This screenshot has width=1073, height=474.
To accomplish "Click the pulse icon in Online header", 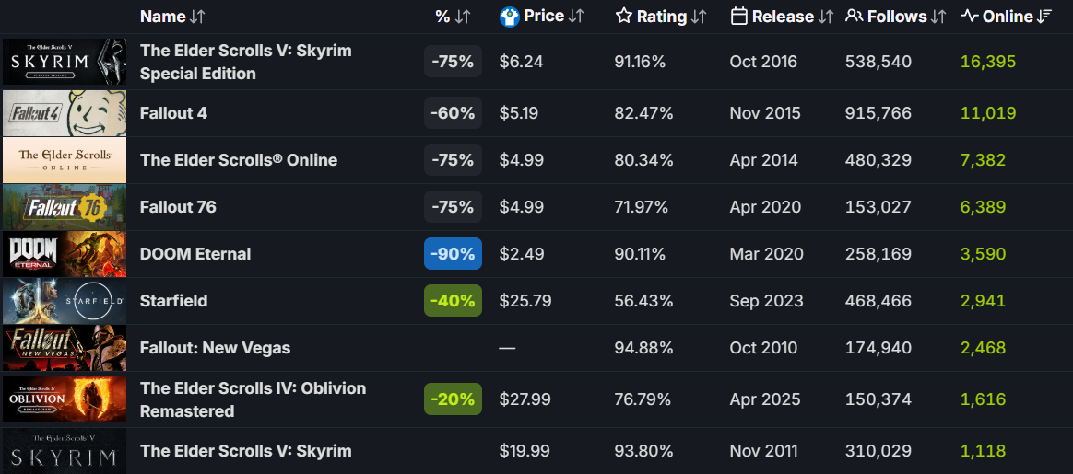I will [970, 17].
